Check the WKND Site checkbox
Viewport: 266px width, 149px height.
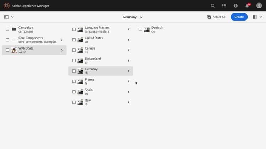[x=7, y=50]
